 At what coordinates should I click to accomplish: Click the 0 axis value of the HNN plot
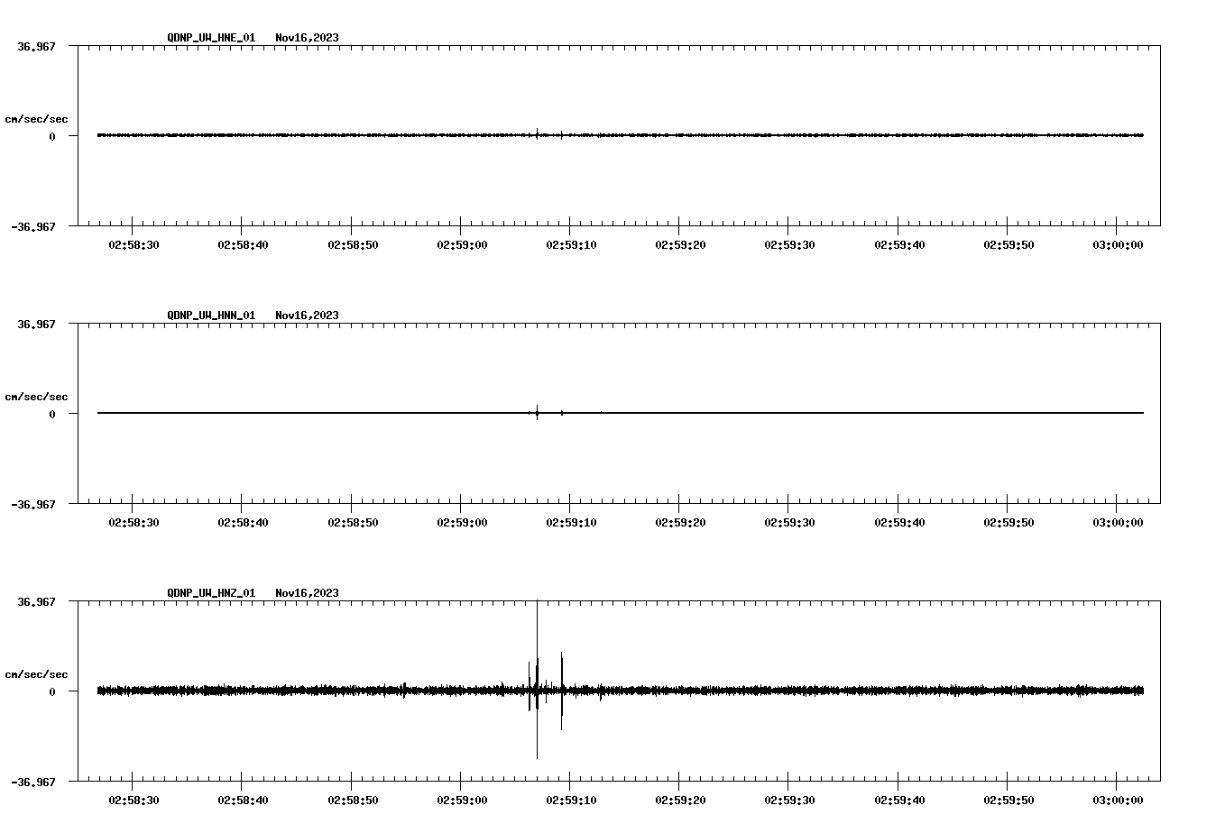[x=52, y=414]
